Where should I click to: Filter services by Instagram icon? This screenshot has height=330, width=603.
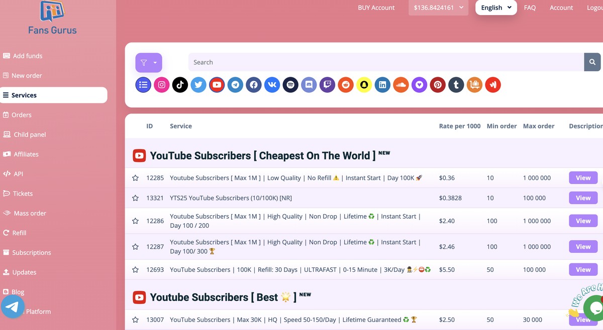click(x=162, y=85)
